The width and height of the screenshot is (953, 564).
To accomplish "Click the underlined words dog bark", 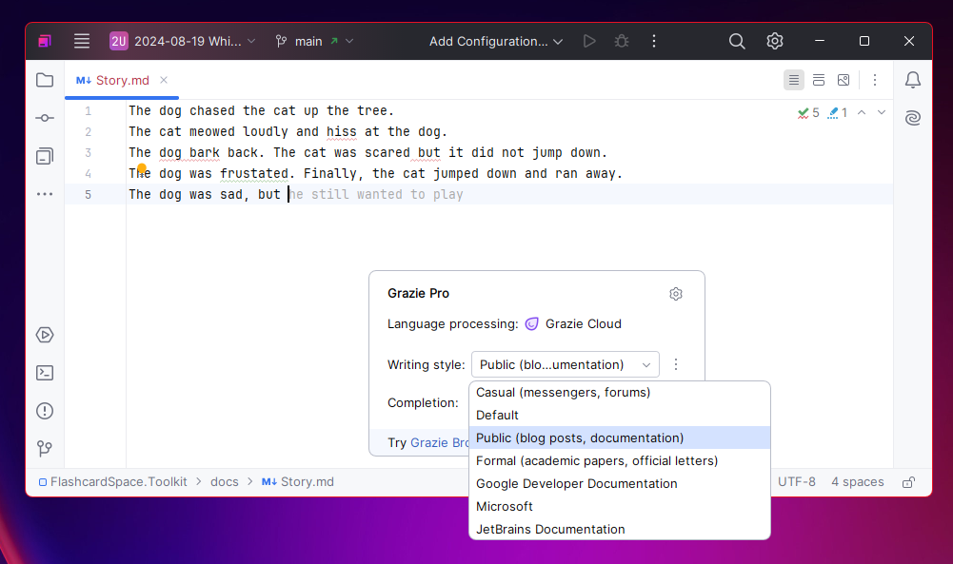I will pyautogui.click(x=189, y=153).
